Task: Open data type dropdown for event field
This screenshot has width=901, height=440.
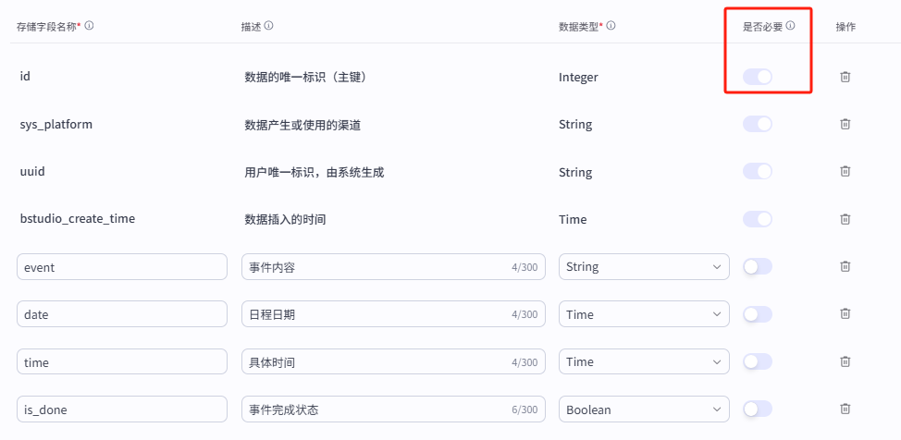Action: coord(644,266)
